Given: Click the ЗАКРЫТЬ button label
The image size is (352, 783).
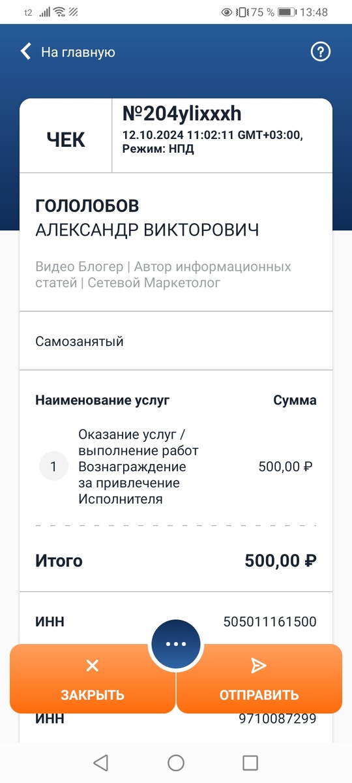Looking at the screenshot, I should point(93,695).
